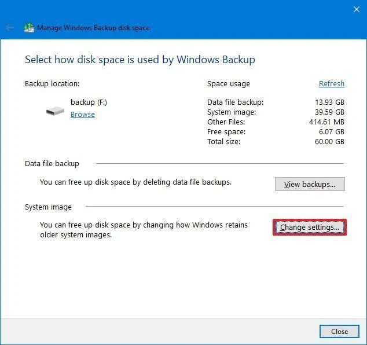Open Change settings for system image
The image size is (367, 345).
coord(310,227)
